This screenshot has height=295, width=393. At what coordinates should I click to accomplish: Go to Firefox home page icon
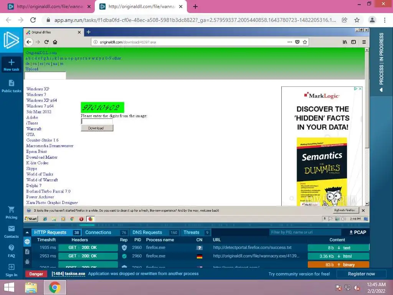[x=55, y=42]
